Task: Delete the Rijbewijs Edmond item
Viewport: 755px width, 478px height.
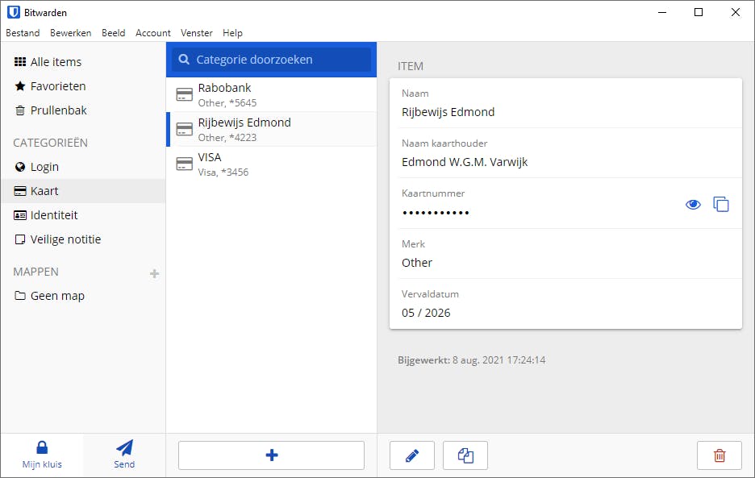Action: [719, 455]
